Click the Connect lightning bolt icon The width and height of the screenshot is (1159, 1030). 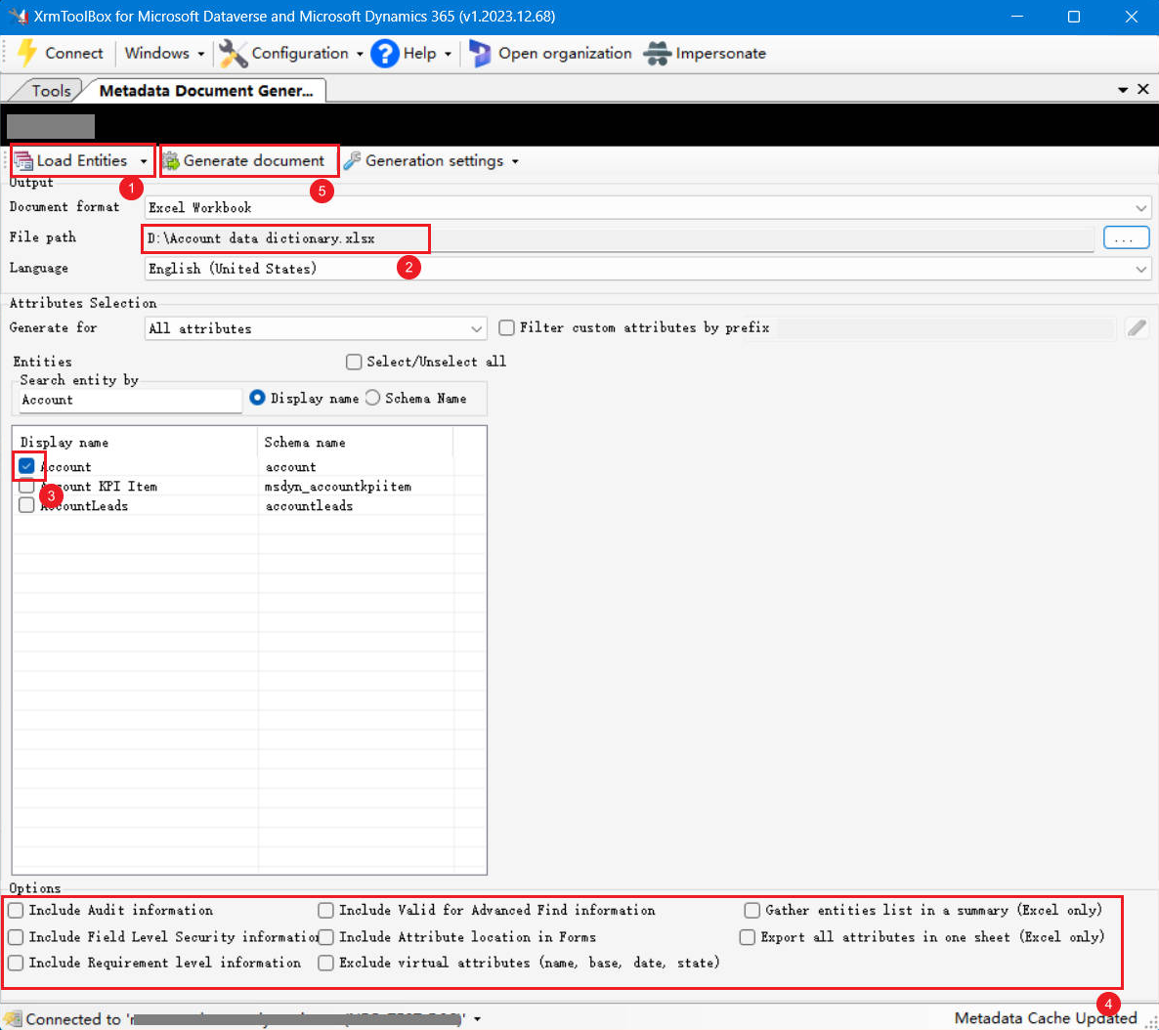pyautogui.click(x=27, y=53)
